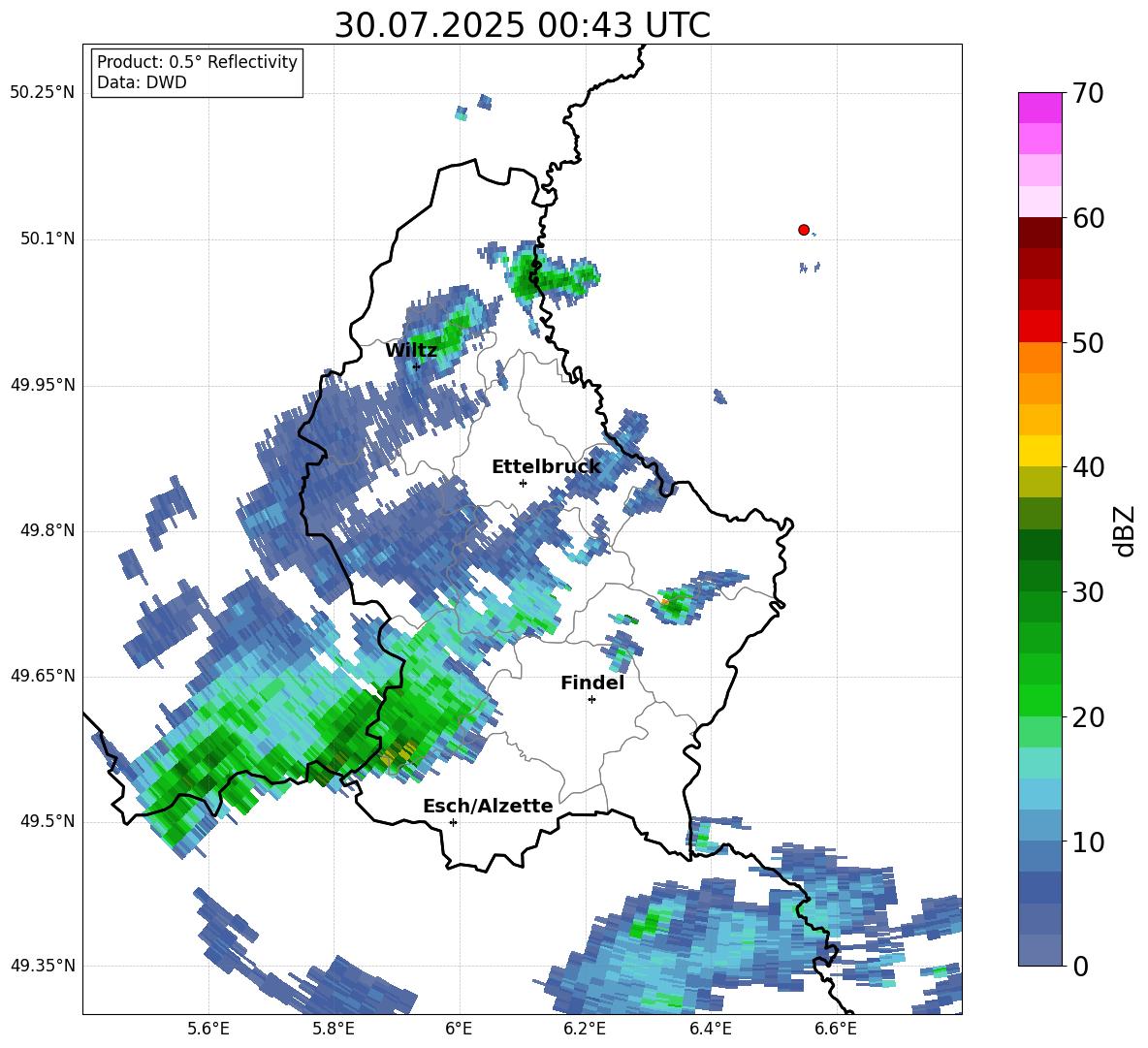Click the 30 label on the colorbar

coord(1088,592)
